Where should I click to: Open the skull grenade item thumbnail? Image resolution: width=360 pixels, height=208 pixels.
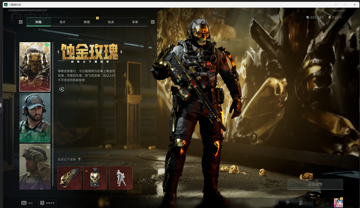(x=95, y=178)
